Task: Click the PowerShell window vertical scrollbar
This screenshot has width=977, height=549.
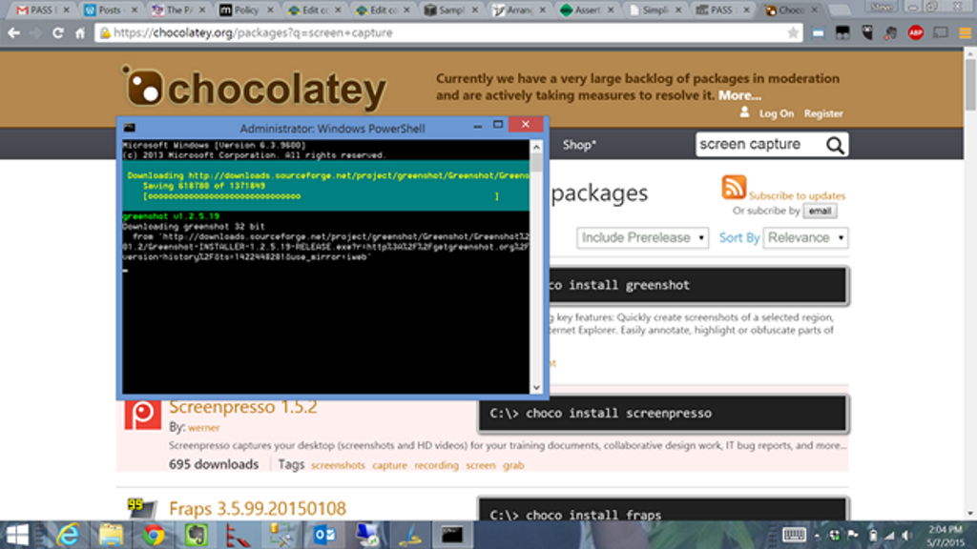Action: tap(536, 267)
